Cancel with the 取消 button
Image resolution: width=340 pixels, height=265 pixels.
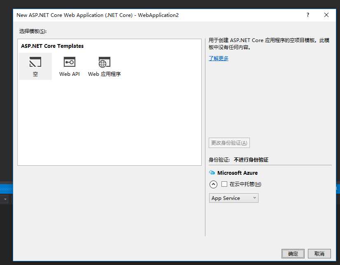click(x=319, y=253)
